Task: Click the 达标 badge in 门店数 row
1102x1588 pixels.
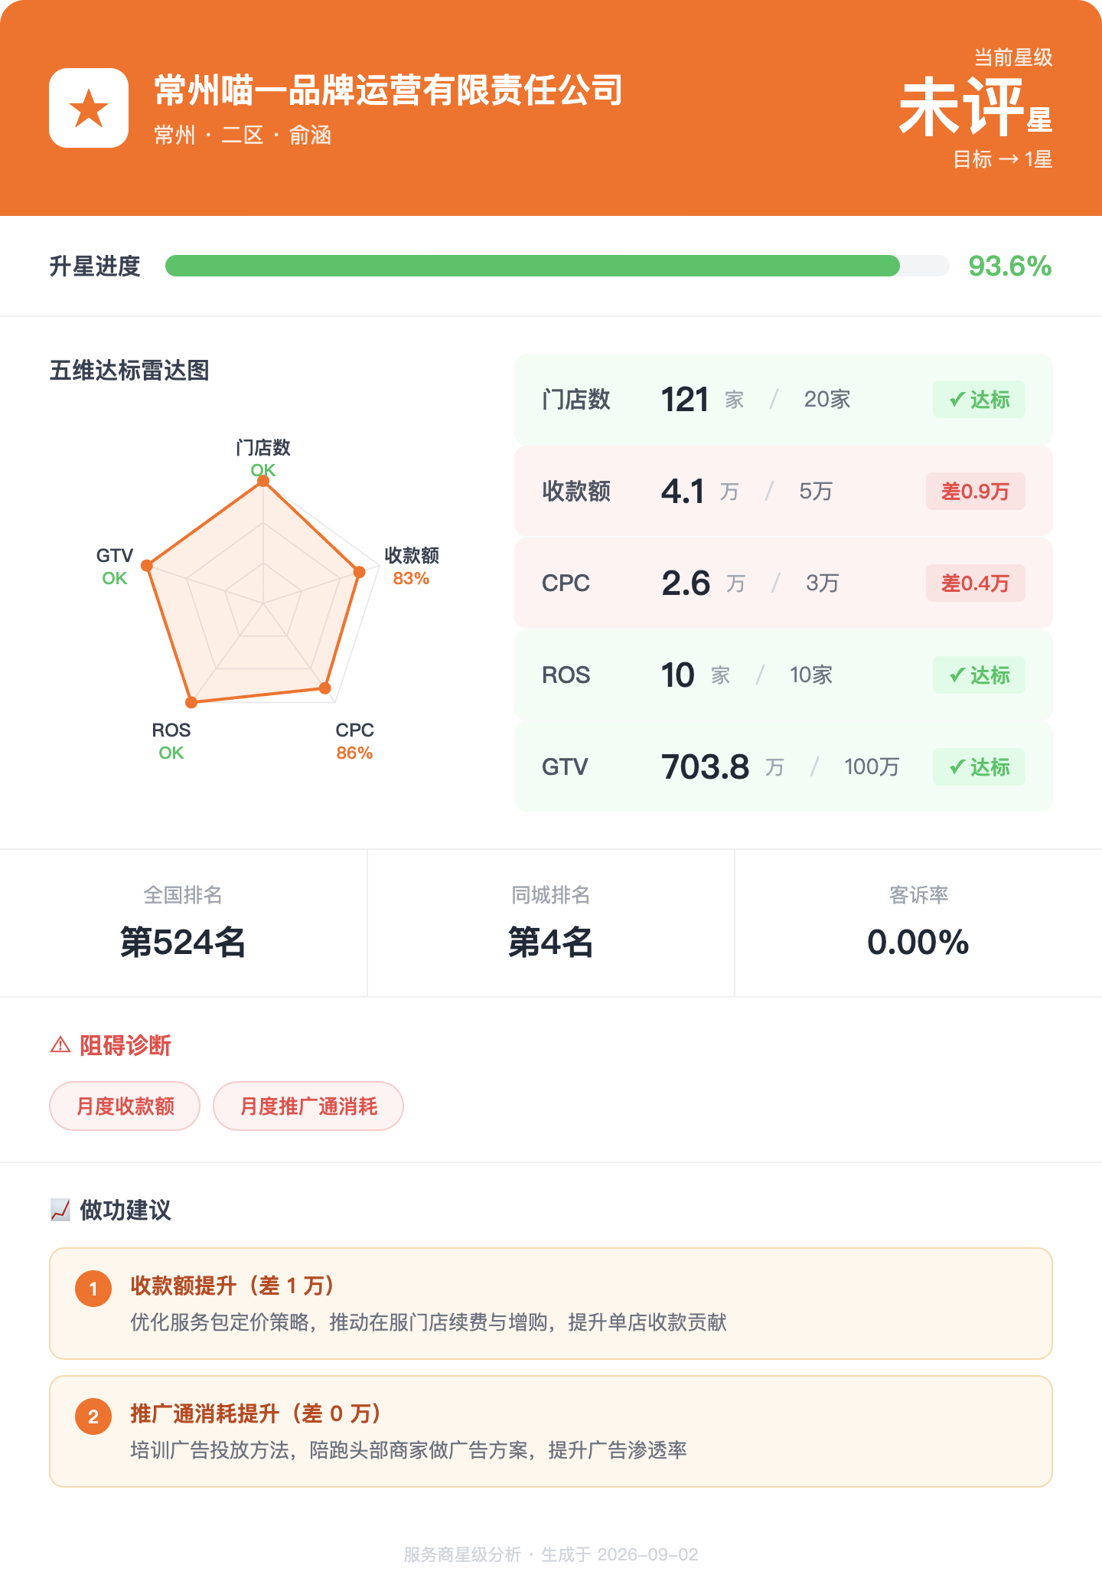Action: click(979, 400)
